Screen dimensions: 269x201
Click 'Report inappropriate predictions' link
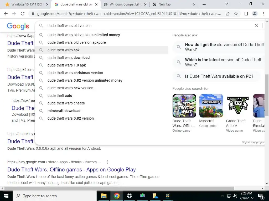click(253, 142)
